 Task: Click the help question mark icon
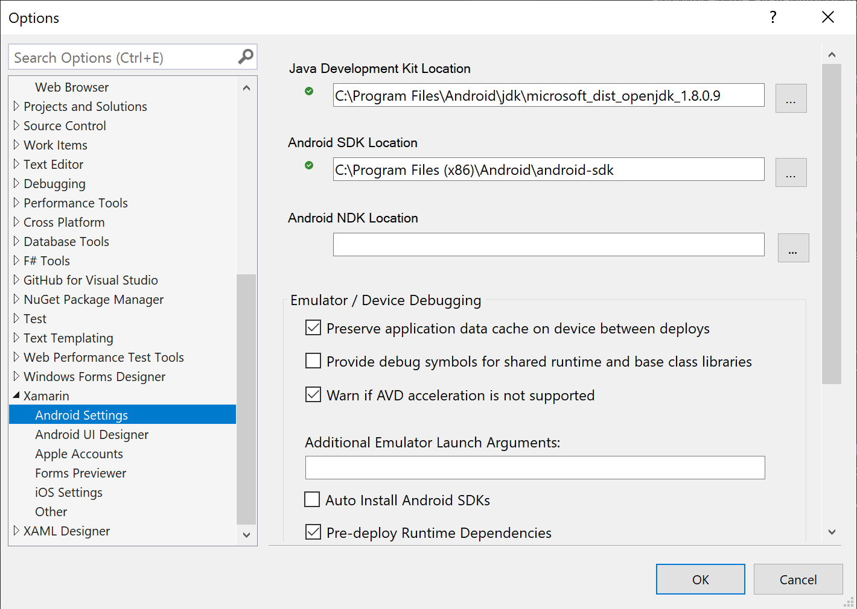(773, 17)
